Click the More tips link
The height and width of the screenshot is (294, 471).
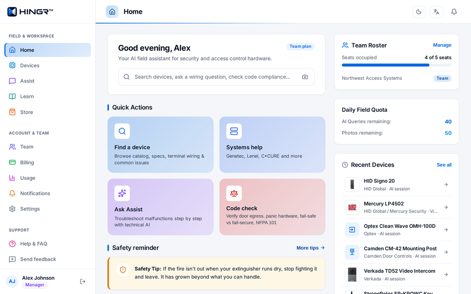pos(311,248)
